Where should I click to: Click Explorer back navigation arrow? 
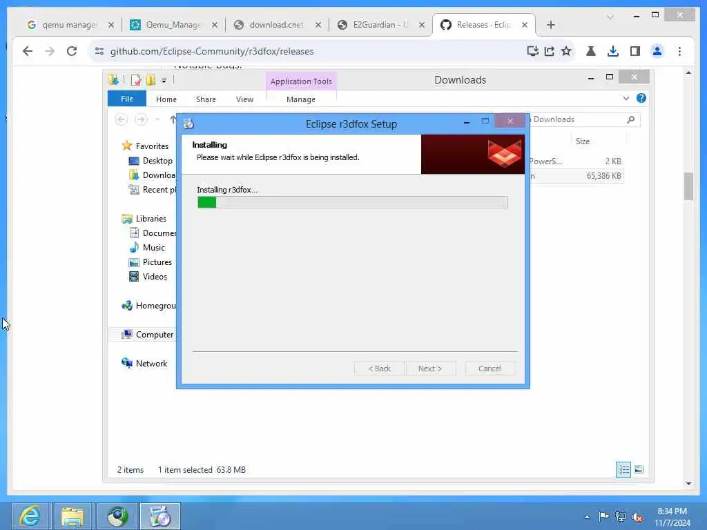(x=121, y=119)
